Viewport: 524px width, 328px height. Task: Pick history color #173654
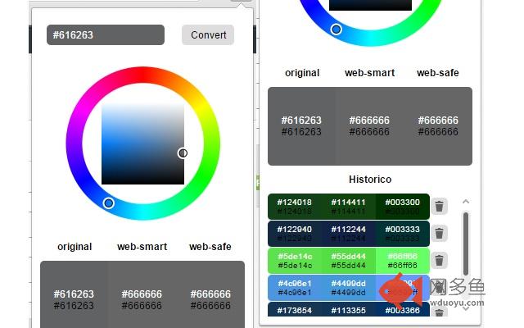(x=295, y=310)
